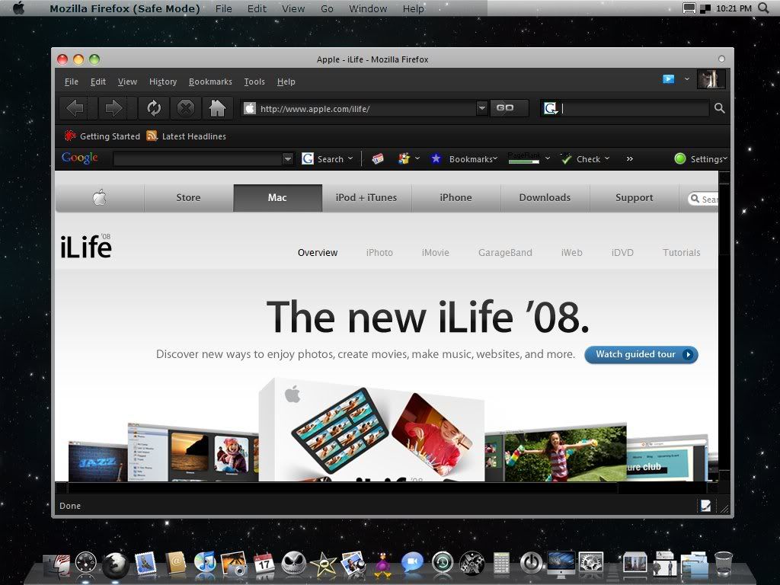Click the clock showing 10:21 PM
Viewport: 780px width, 585px height.
point(734,8)
